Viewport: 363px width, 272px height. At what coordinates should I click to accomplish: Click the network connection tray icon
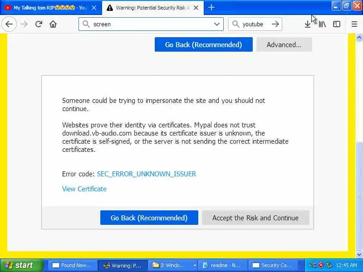coord(313,265)
